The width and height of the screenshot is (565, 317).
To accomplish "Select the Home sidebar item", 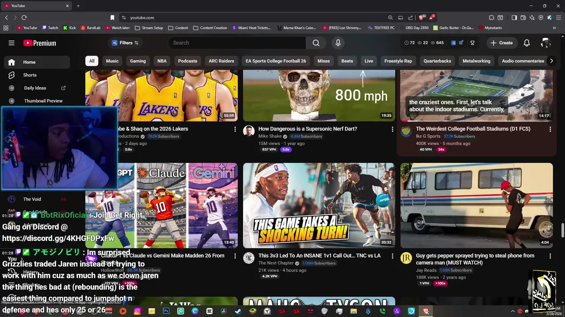I will click(x=37, y=62).
